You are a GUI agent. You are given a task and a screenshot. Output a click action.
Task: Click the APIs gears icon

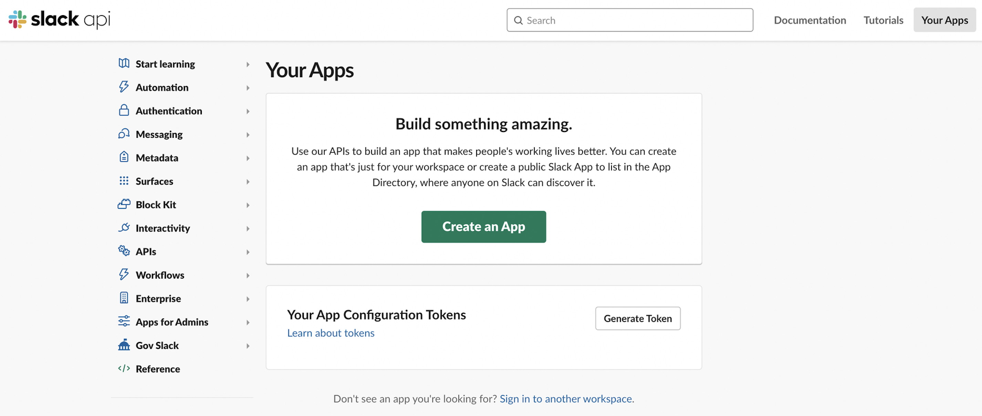[124, 251]
